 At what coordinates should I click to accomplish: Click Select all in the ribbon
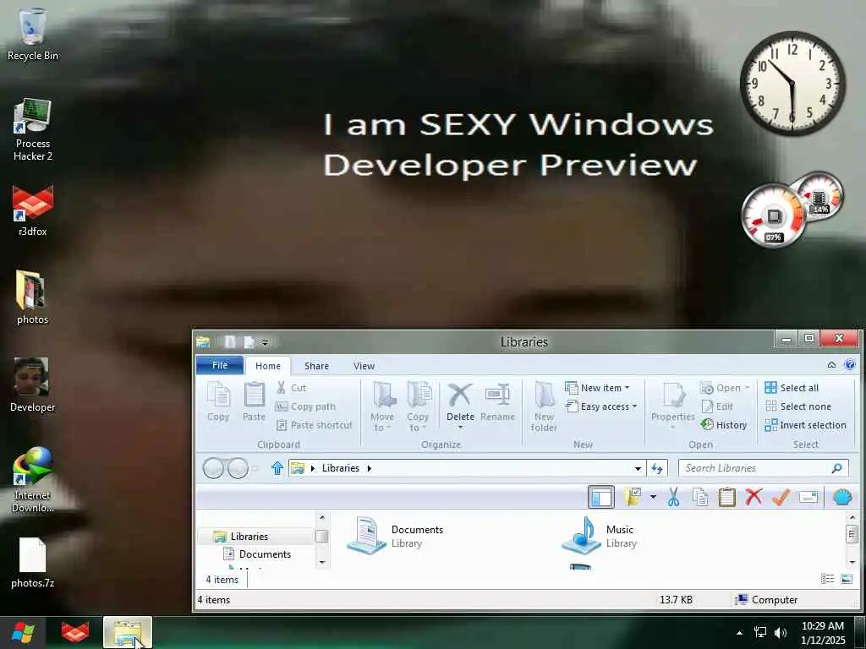tap(792, 388)
